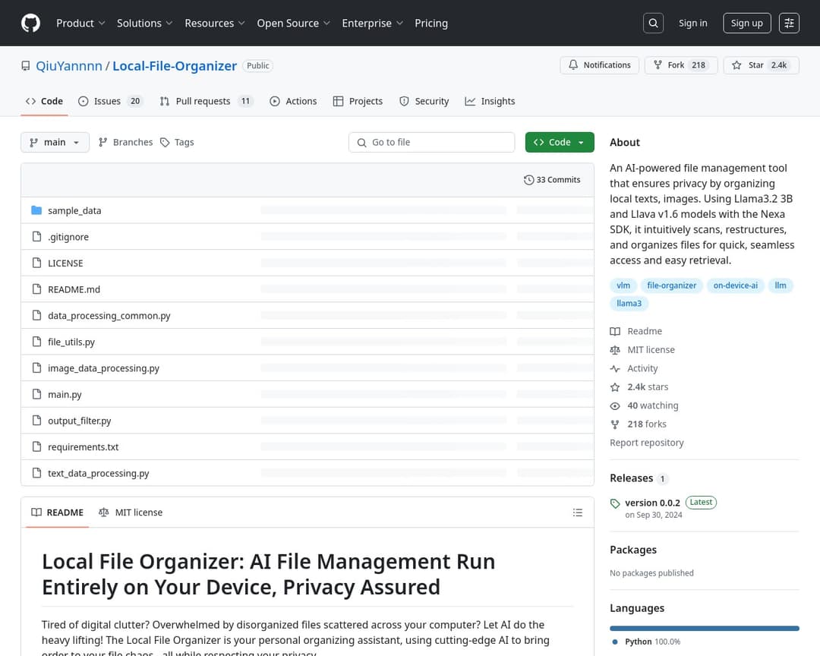Open the Issues tab

tap(110, 101)
